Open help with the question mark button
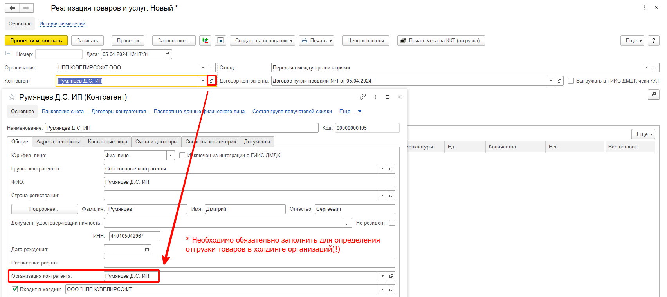Screen dimensions: 667x297 point(654,40)
